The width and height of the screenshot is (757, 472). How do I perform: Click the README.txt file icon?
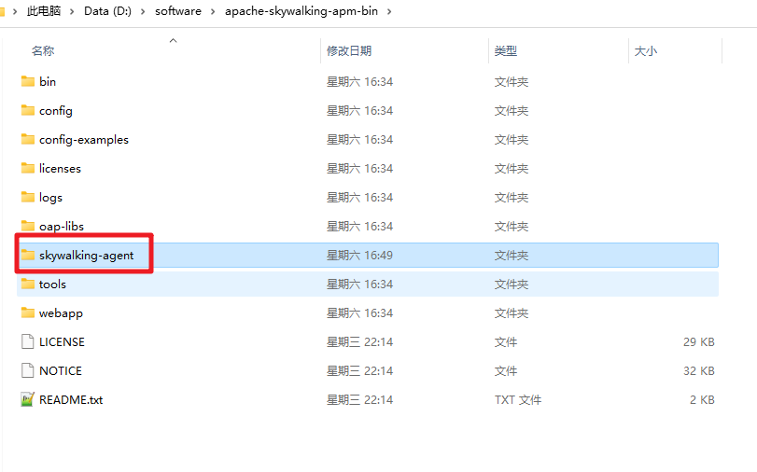[x=28, y=399]
